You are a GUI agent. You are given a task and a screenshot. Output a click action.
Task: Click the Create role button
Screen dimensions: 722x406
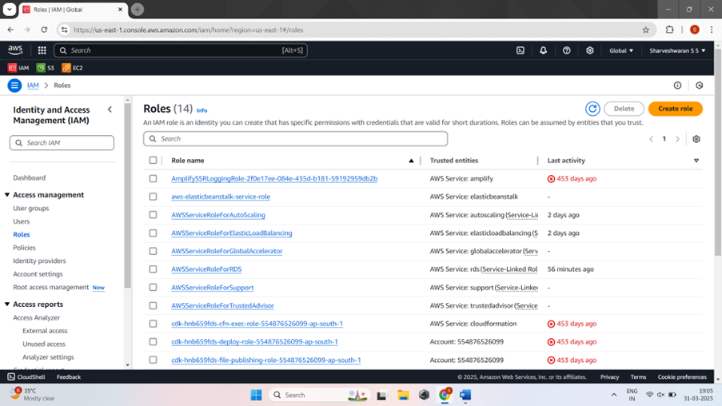click(675, 109)
